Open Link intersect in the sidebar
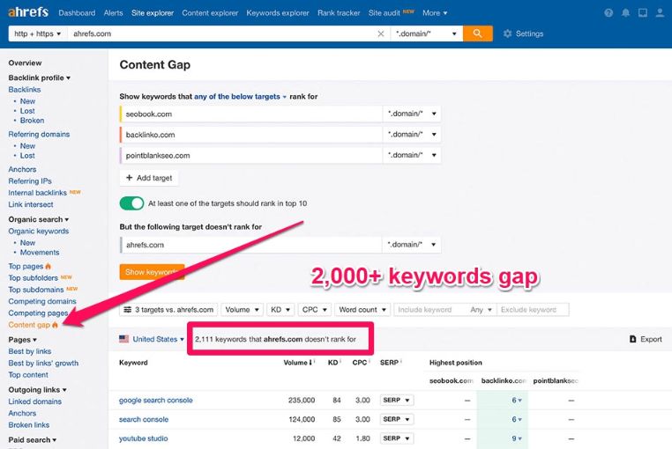672x449 pixels. pos(31,204)
